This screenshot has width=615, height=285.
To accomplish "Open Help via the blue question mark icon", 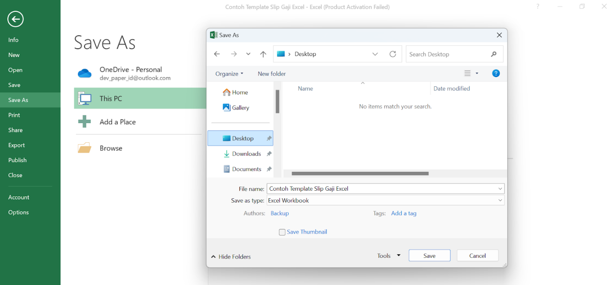I will click(x=496, y=73).
